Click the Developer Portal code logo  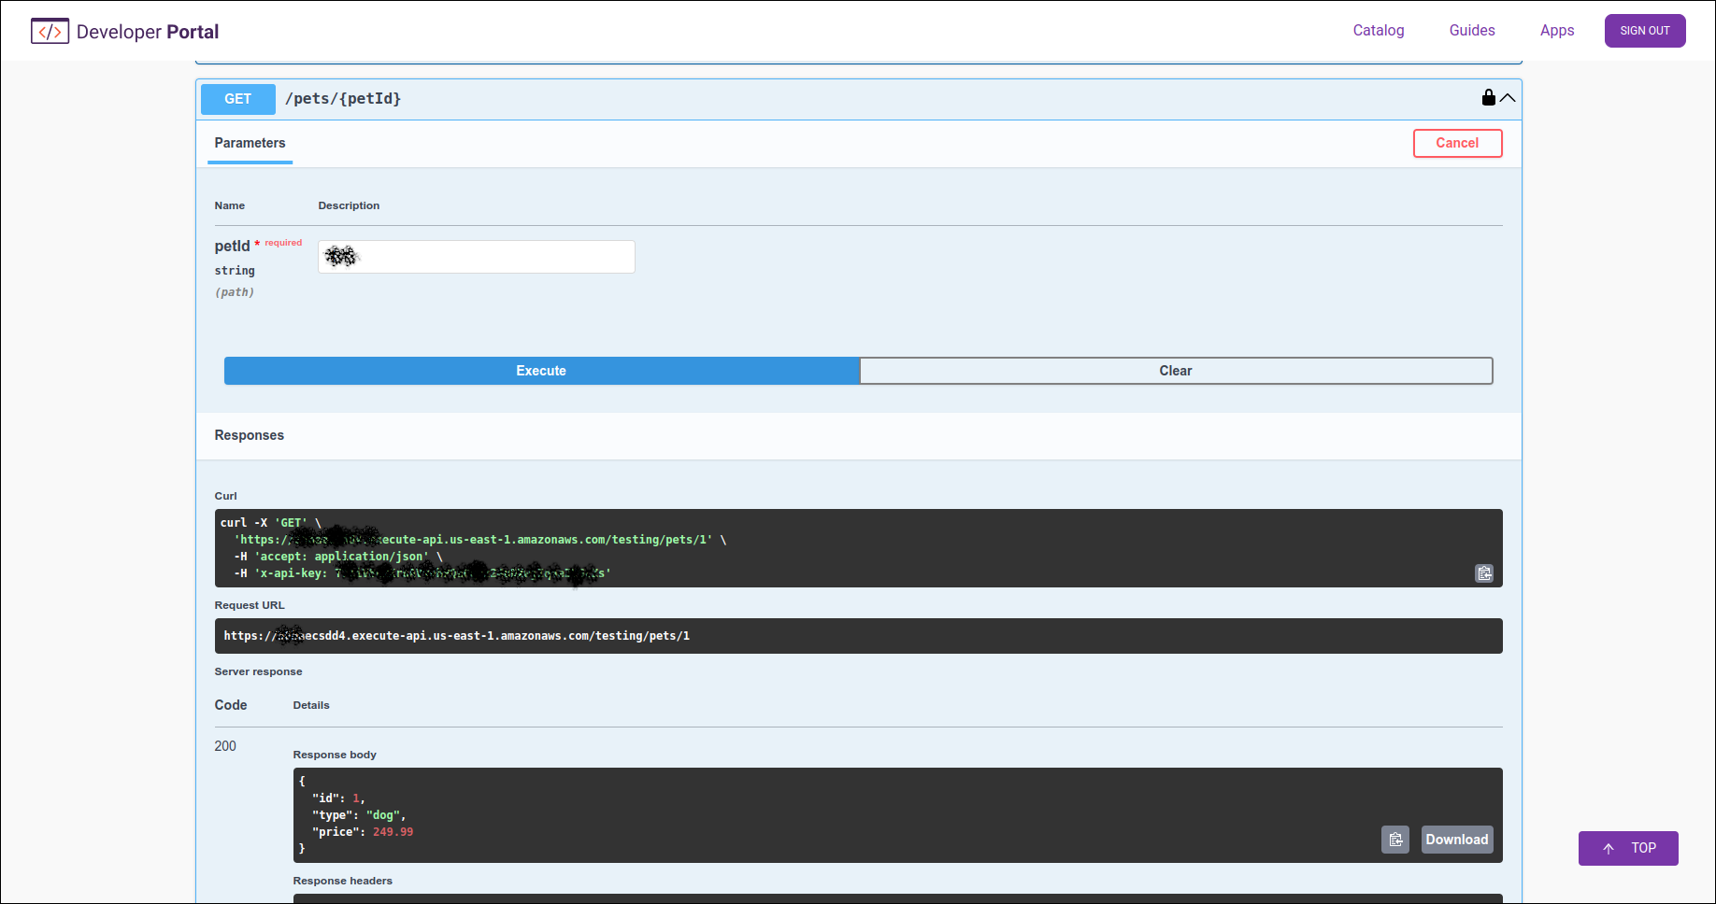(50, 30)
